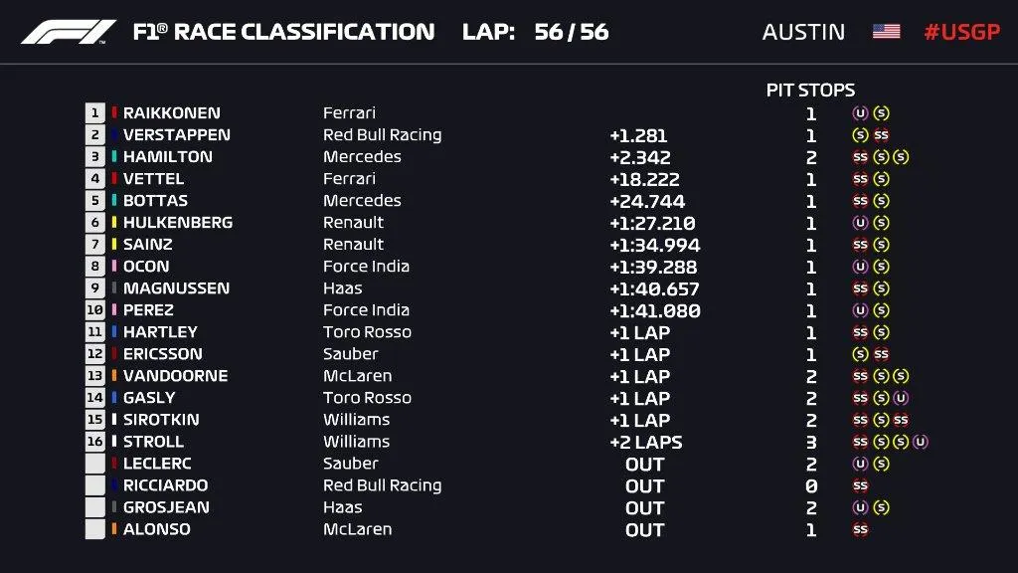Click the F1 logo in the header
This screenshot has width=1018, height=573.
[69, 32]
